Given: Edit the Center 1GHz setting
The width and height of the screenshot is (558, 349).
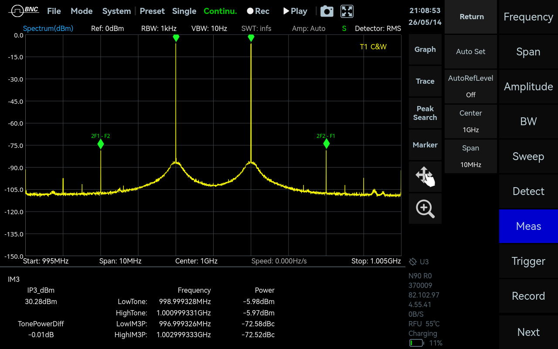Looking at the screenshot, I should click(x=471, y=121).
